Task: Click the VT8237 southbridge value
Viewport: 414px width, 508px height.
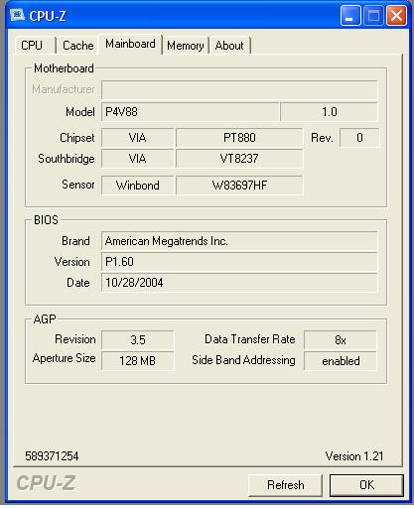Action: [239, 159]
